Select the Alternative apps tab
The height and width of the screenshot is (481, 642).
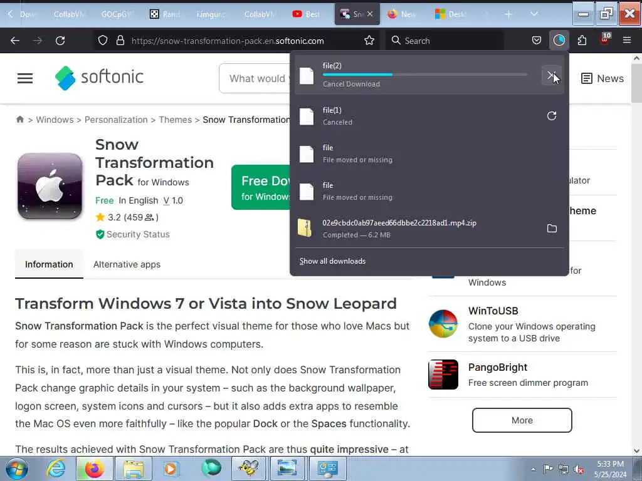coord(127,264)
